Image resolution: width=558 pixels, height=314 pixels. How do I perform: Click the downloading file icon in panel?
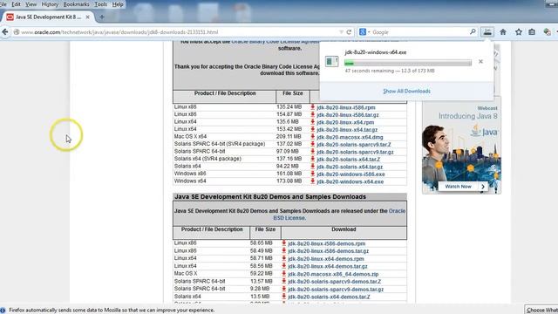(331, 62)
